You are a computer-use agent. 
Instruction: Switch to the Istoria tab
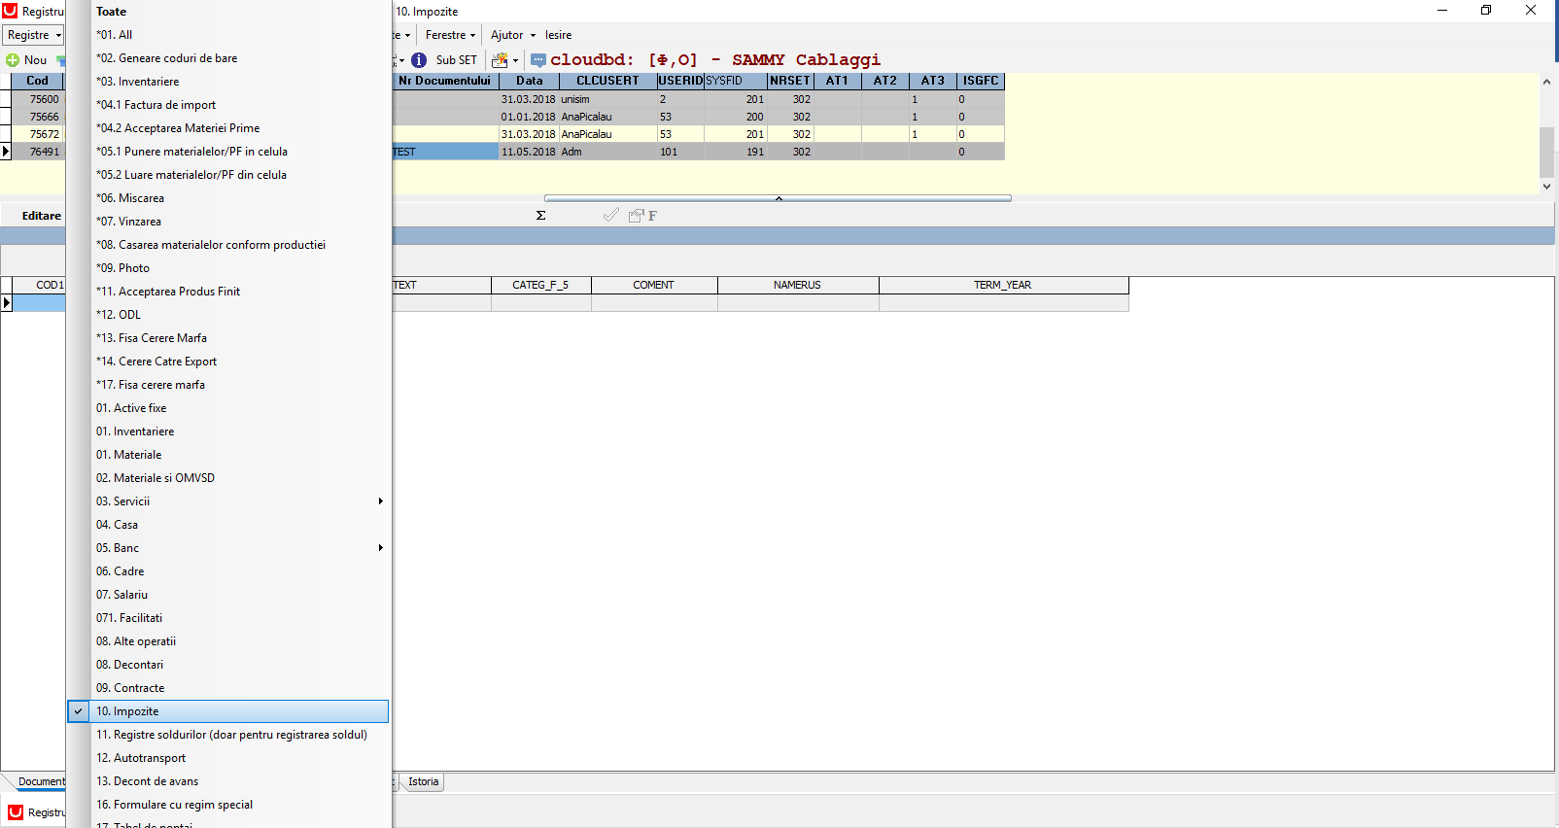[x=423, y=781]
